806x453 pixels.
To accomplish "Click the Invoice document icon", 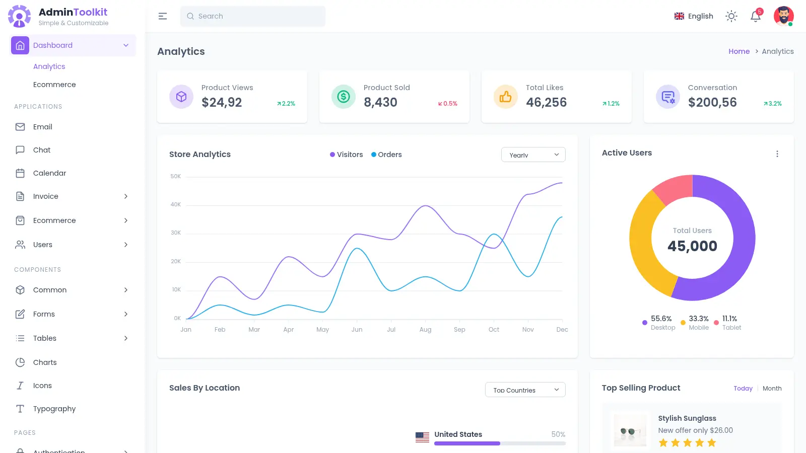I will pyautogui.click(x=20, y=196).
